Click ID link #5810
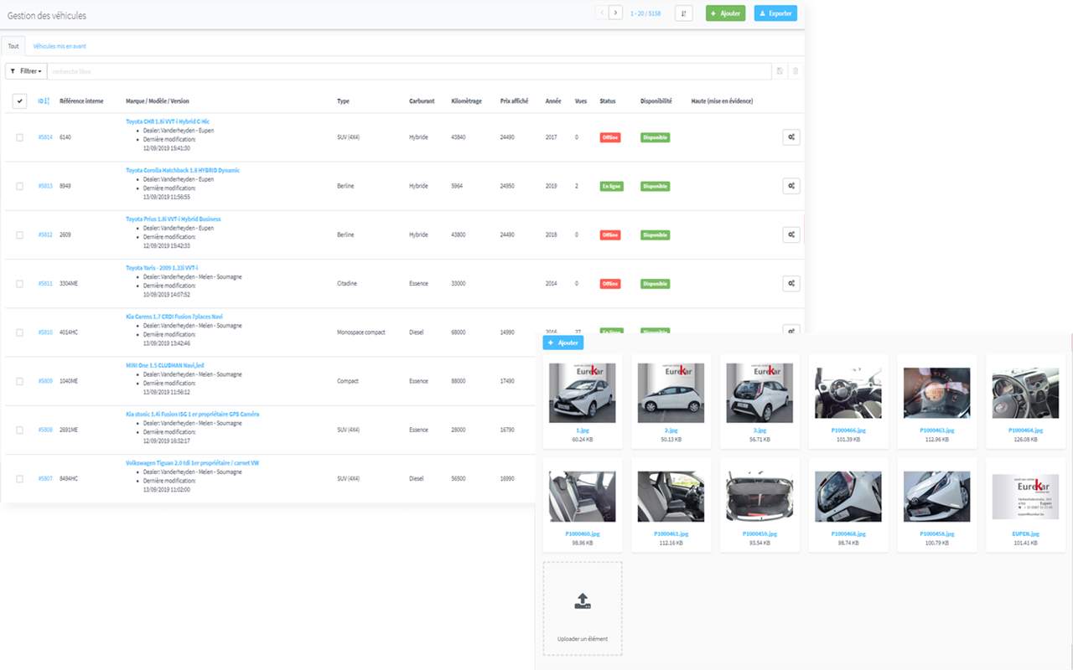 click(x=45, y=332)
